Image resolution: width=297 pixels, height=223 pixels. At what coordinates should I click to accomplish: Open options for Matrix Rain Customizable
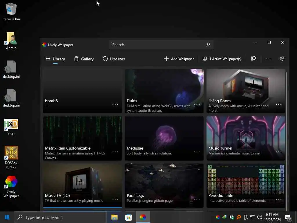pyautogui.click(x=115, y=152)
